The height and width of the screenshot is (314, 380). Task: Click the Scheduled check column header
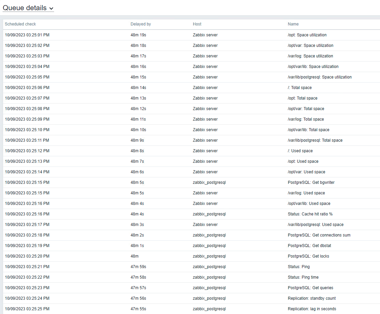pos(20,24)
